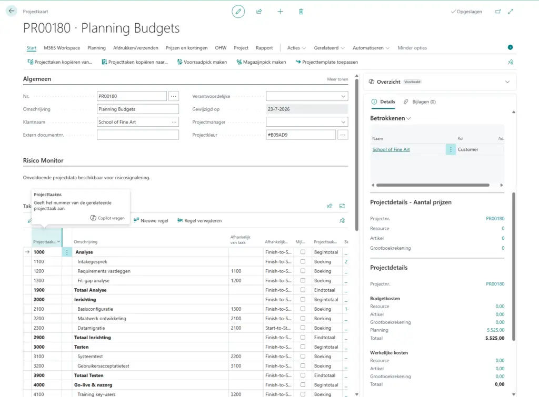The image size is (539, 397).
Task: Open the Prijzen en kortingen tab
Action: [x=187, y=48]
